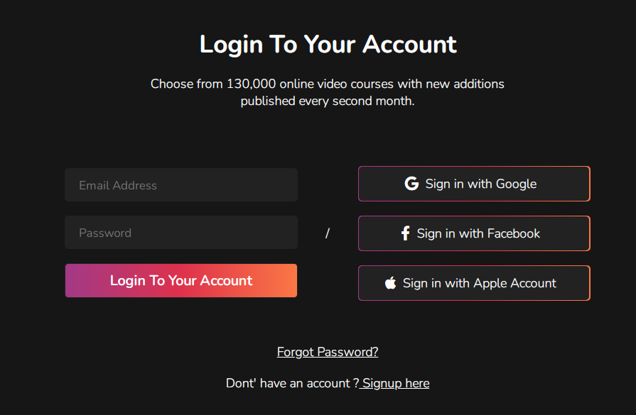636x415 pixels.
Task: Follow the Signup here link
Action: pos(395,383)
